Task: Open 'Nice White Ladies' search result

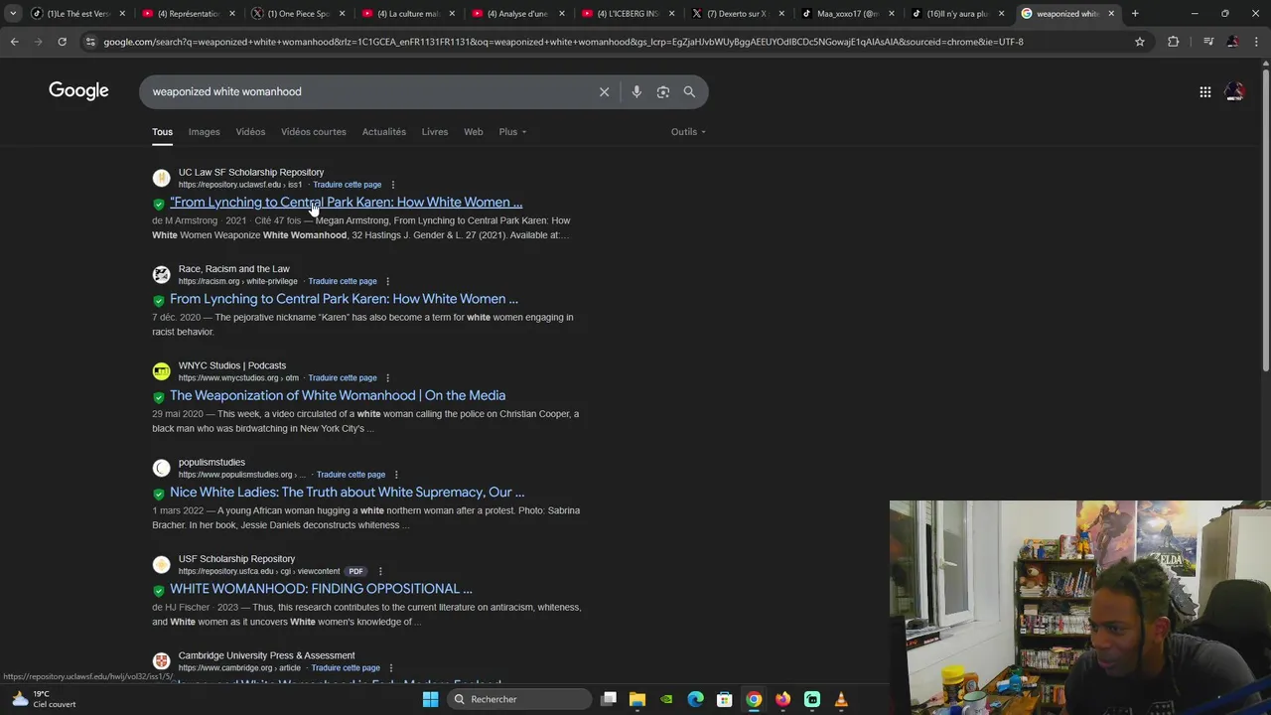Action: click(x=347, y=493)
